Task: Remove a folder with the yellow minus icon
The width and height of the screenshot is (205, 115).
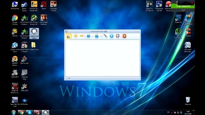Action: pyautogui.click(x=82, y=35)
